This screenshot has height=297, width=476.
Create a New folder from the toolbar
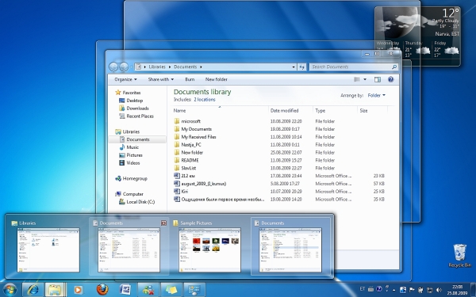tap(216, 79)
